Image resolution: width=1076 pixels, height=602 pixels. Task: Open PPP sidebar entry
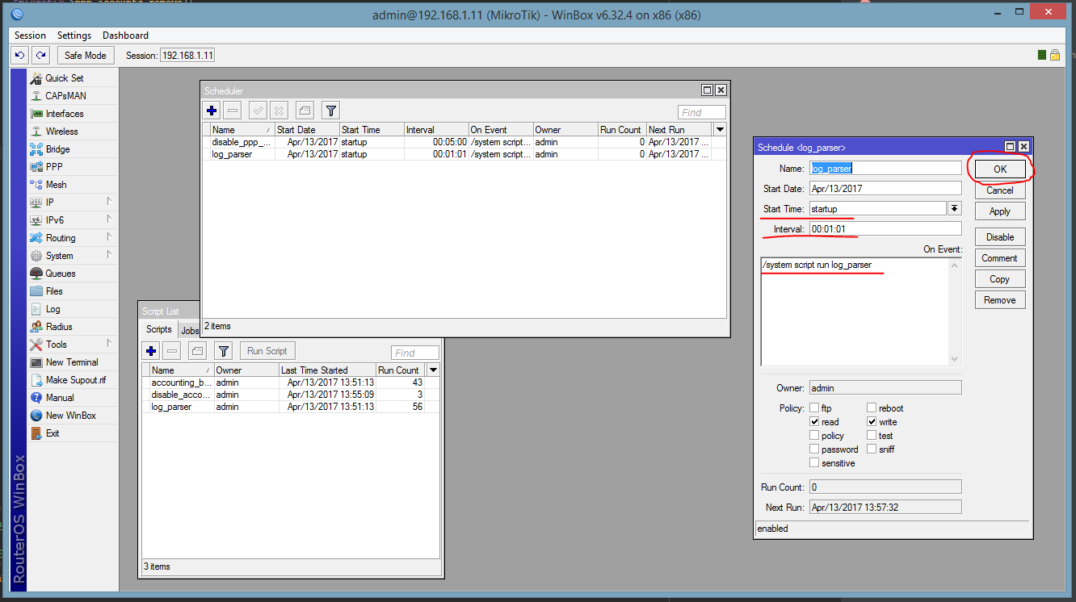[53, 167]
